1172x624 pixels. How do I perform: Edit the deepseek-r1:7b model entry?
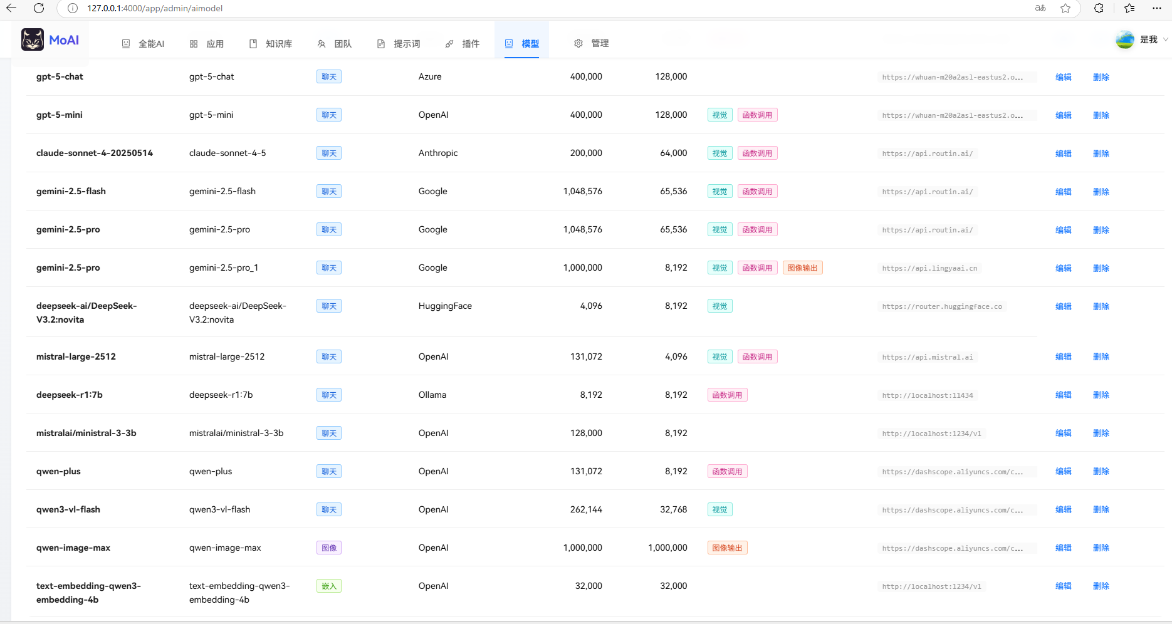pos(1063,395)
